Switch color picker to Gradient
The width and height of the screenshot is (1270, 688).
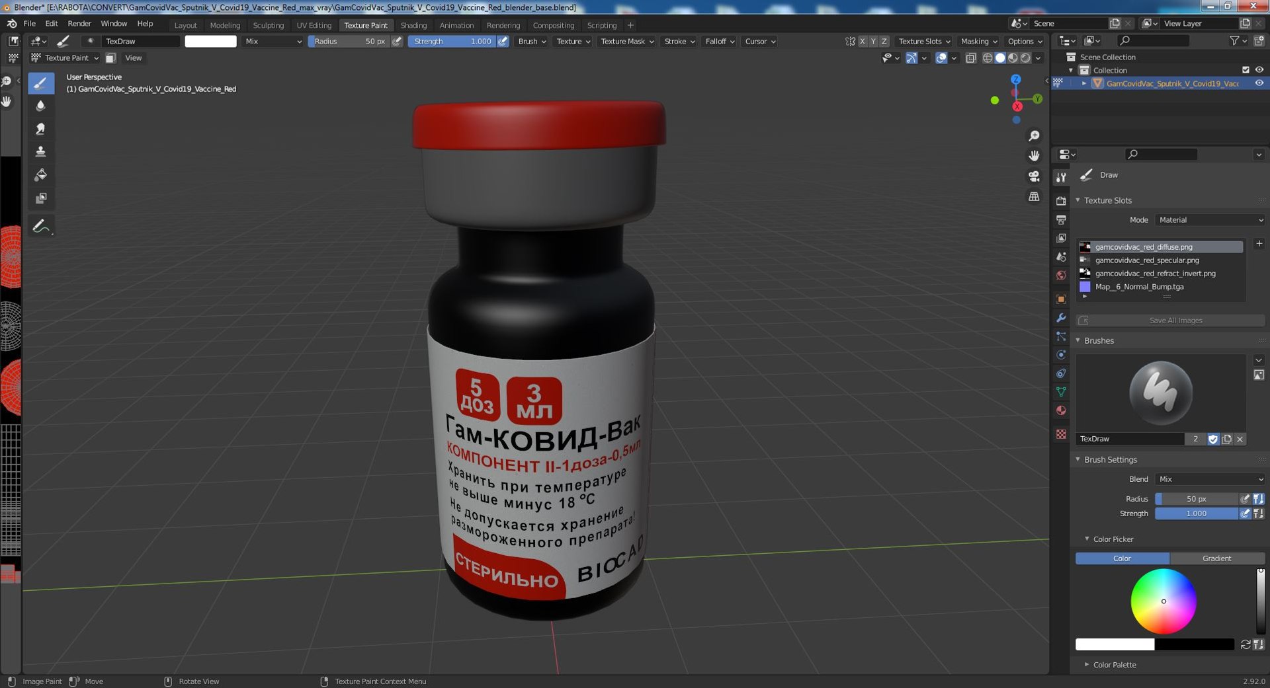point(1216,558)
